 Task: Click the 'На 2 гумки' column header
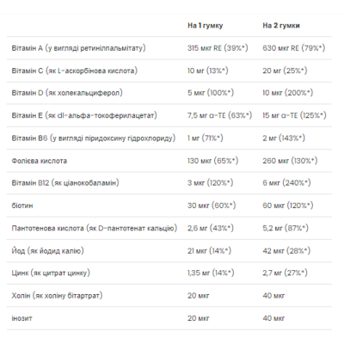281,26
